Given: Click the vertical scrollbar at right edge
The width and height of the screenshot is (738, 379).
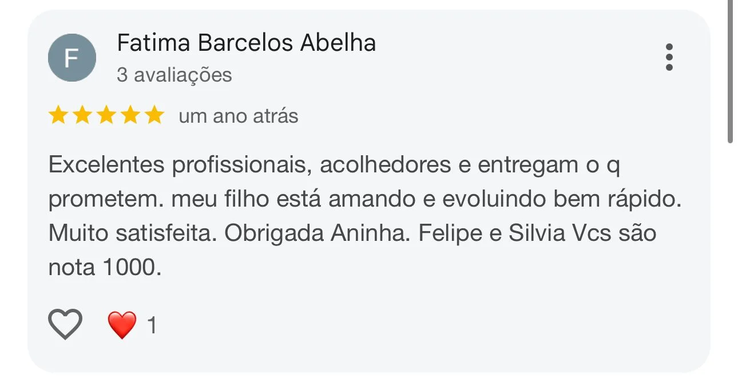Looking at the screenshot, I should (730, 71).
